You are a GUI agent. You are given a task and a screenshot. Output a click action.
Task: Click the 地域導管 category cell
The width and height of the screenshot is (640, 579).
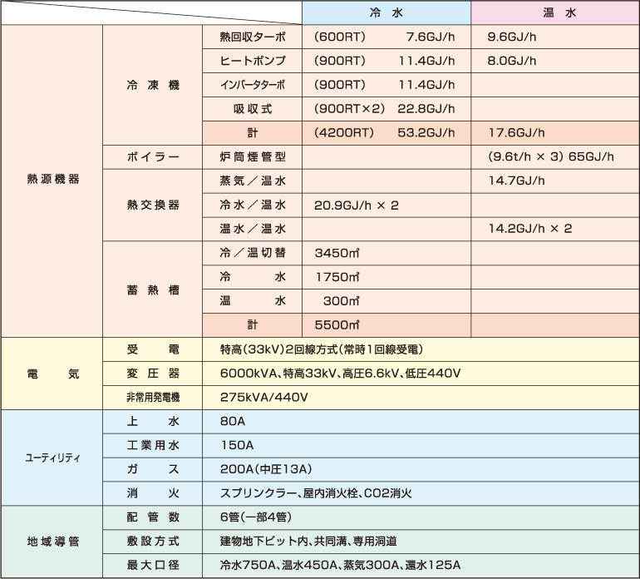tap(52, 542)
